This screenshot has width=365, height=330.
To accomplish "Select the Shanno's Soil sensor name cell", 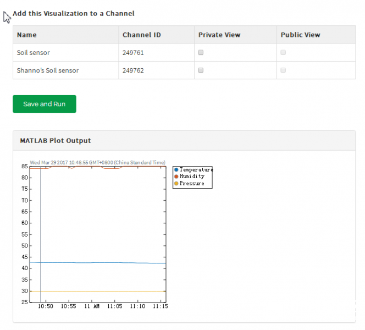I will [x=65, y=70].
